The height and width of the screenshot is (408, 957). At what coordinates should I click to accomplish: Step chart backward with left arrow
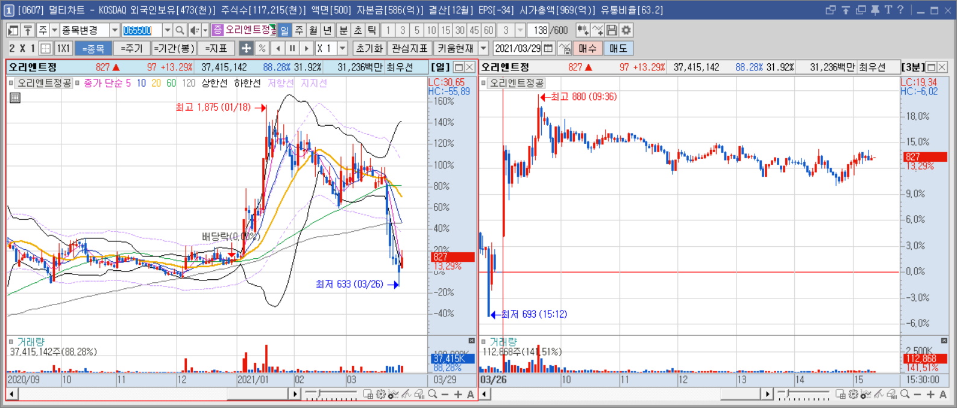[278, 48]
